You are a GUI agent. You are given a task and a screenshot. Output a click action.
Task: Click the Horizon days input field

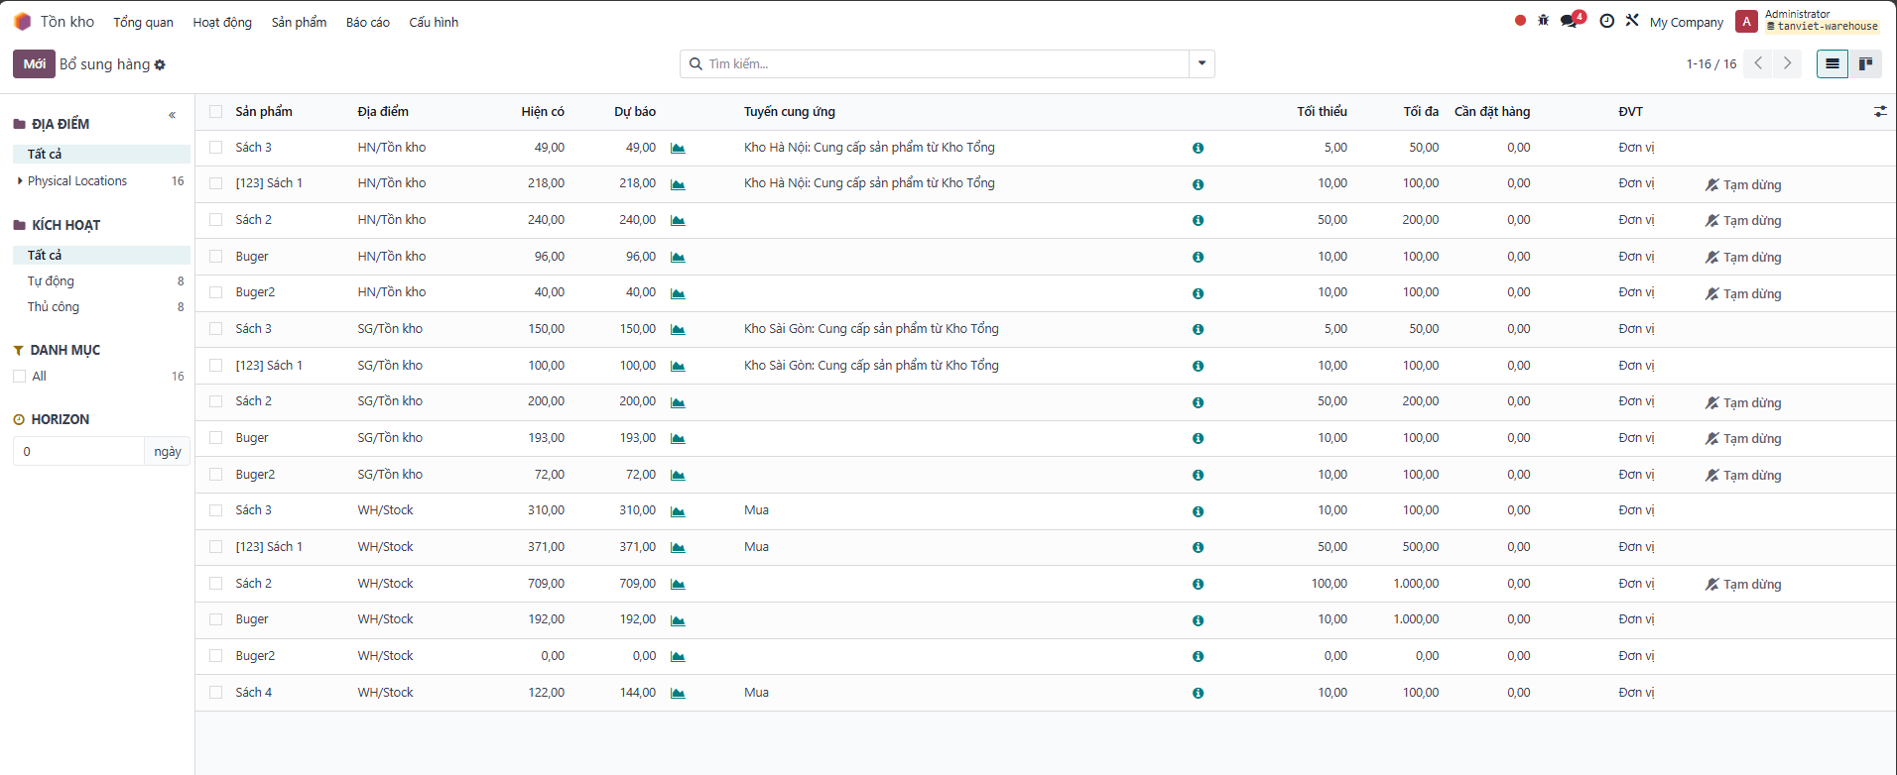pyautogui.click(x=78, y=451)
